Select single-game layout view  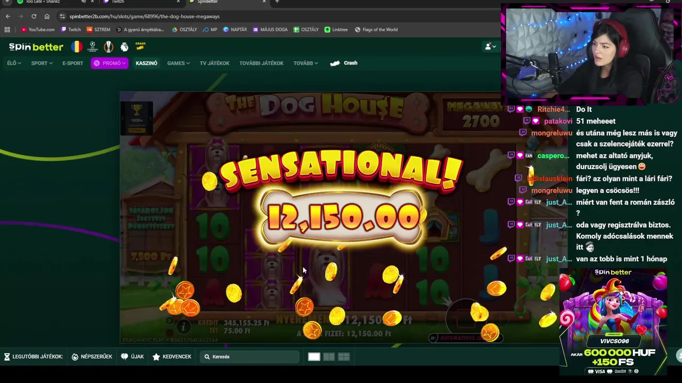pos(314,357)
